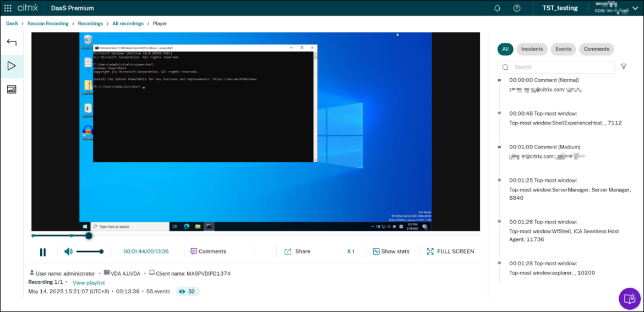Viewport: 644px width, 312px height.
Task: Switch to the Incidents filter tab
Action: point(532,49)
